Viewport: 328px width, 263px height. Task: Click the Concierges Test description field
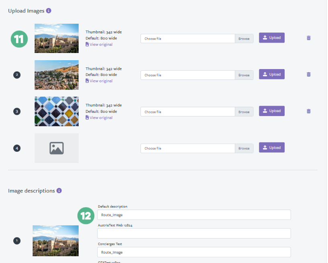(194, 252)
